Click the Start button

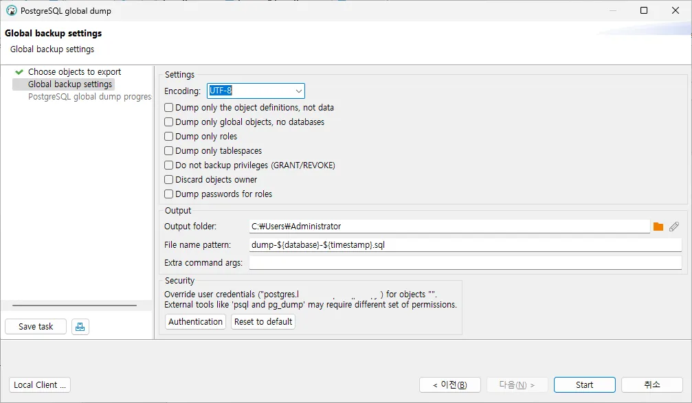pyautogui.click(x=583, y=384)
